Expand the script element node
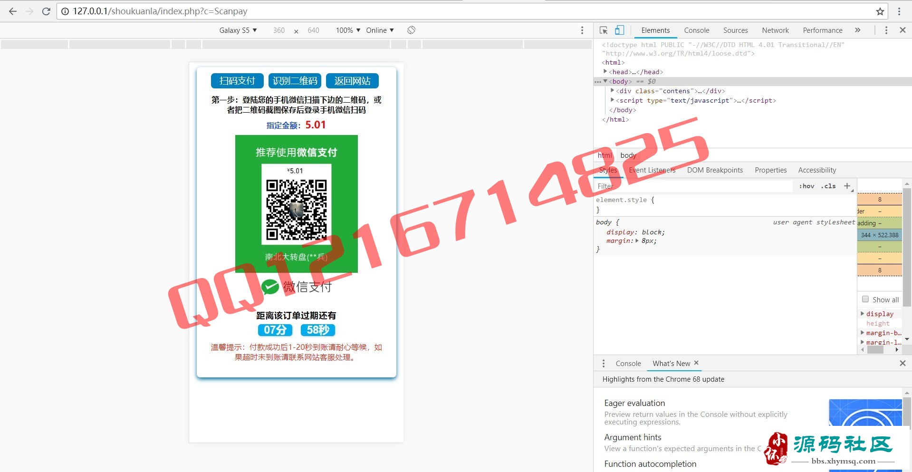 coord(612,99)
